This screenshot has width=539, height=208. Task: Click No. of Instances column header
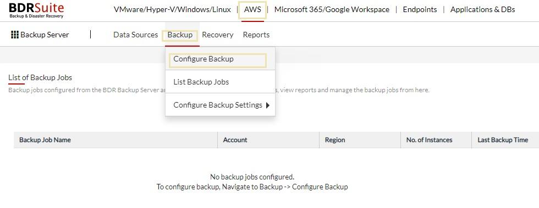tap(436, 140)
